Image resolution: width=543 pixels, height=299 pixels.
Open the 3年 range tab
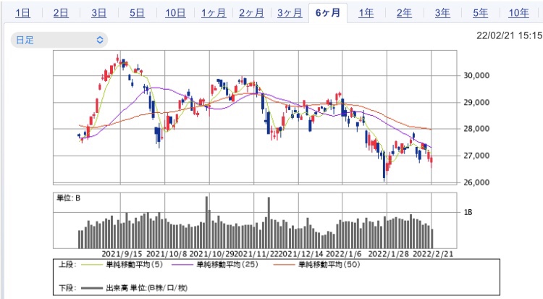pyautogui.click(x=442, y=13)
